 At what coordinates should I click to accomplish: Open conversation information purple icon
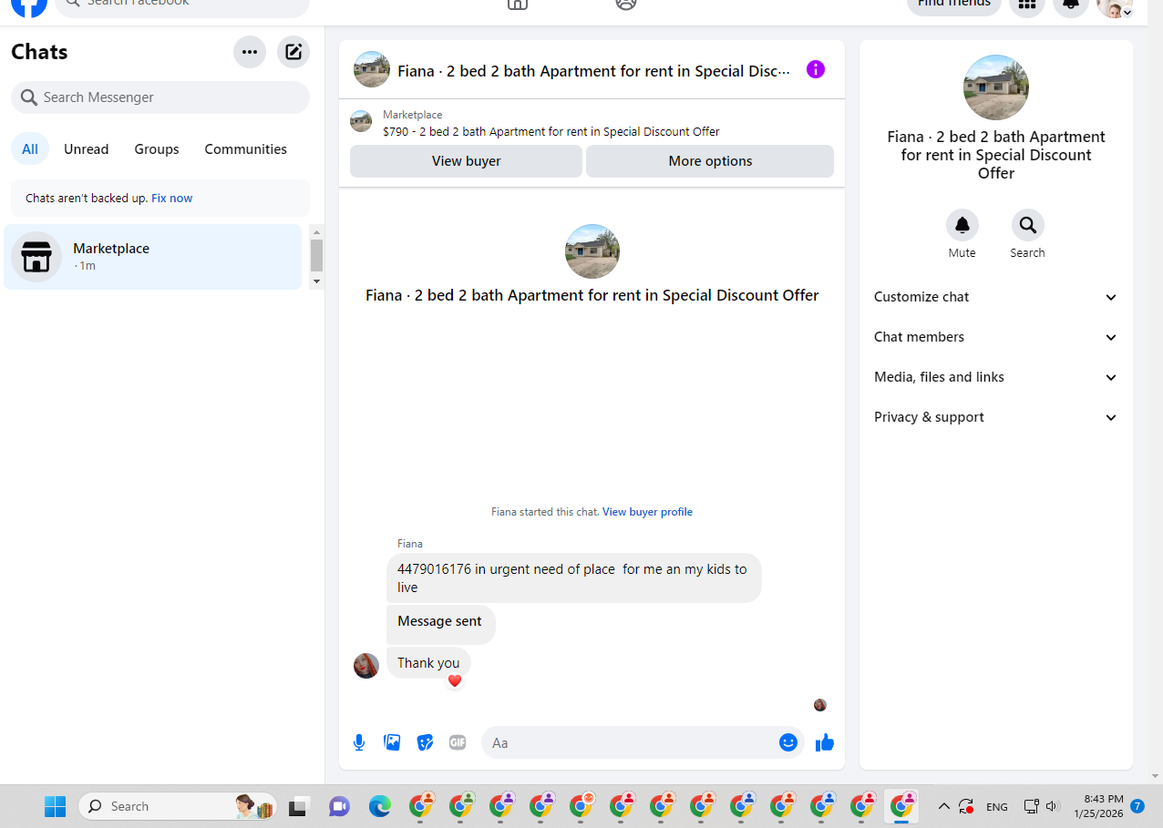816,69
